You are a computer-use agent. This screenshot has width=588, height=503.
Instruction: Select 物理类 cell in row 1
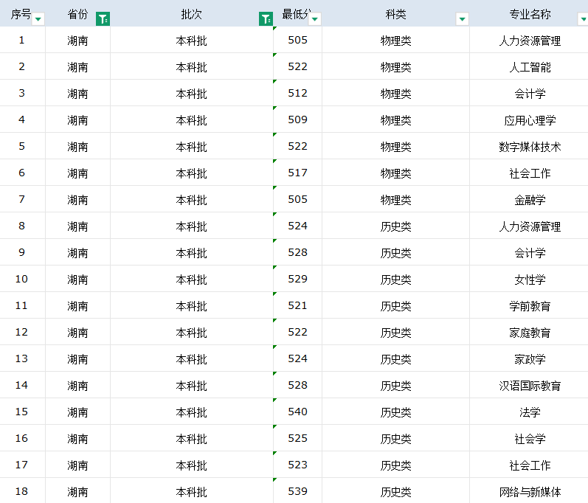coord(395,40)
